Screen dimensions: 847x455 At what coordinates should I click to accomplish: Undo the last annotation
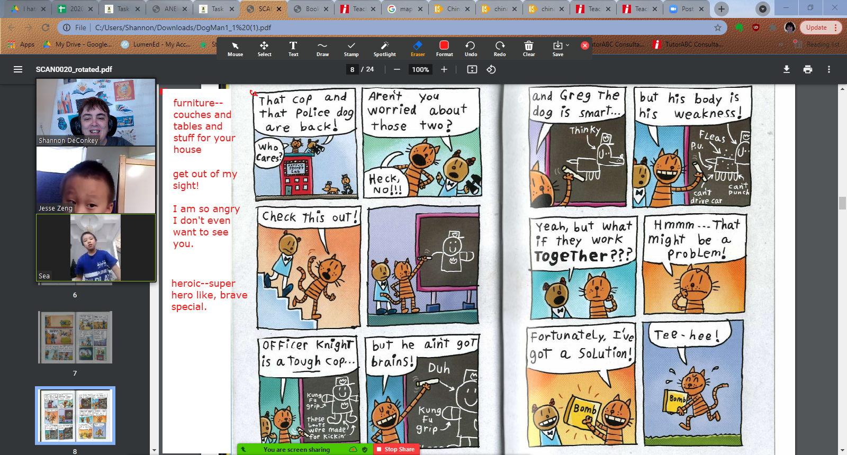tap(471, 49)
